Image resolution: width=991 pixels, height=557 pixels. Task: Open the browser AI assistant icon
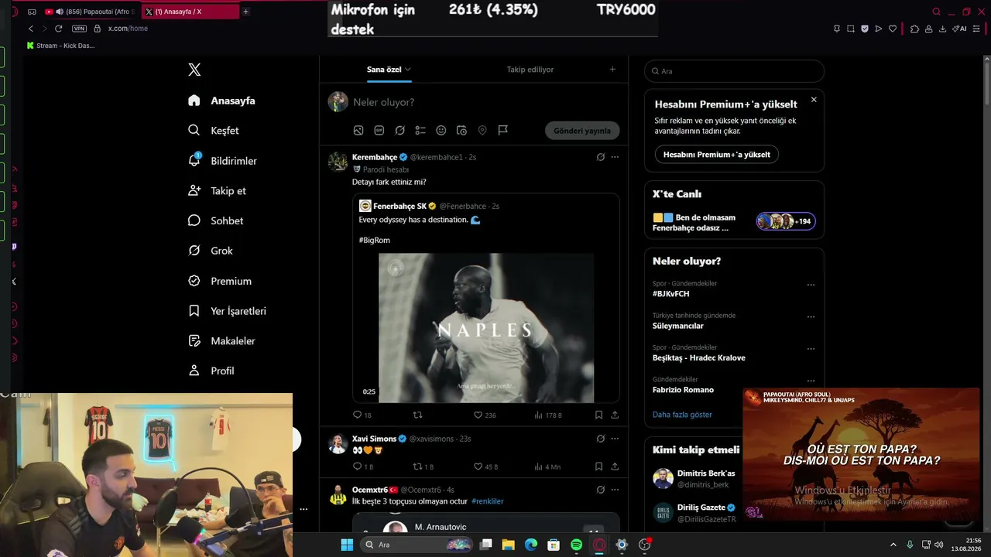[x=959, y=29]
